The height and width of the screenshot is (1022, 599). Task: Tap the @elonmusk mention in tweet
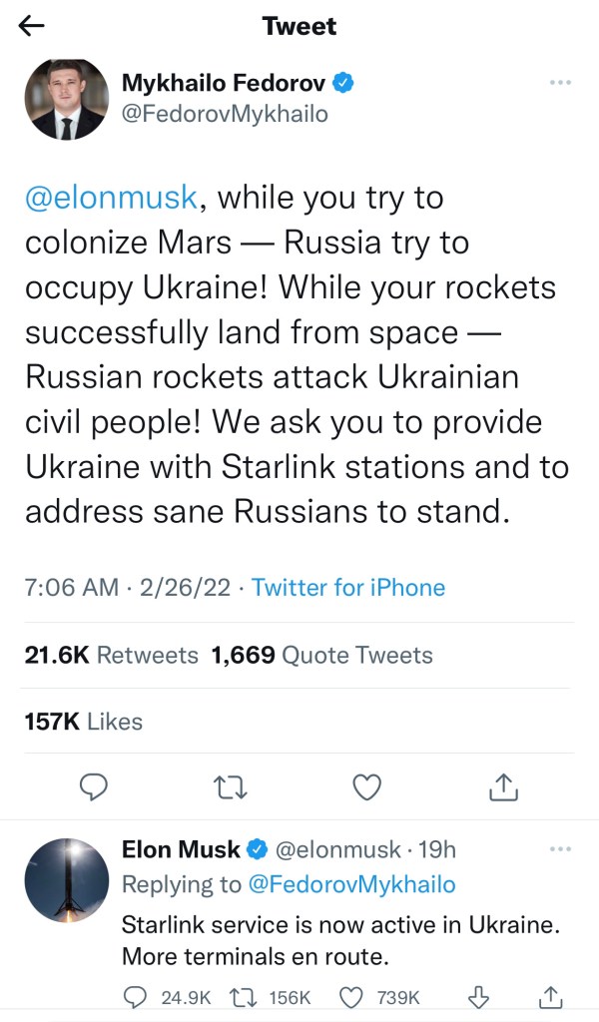(110, 198)
